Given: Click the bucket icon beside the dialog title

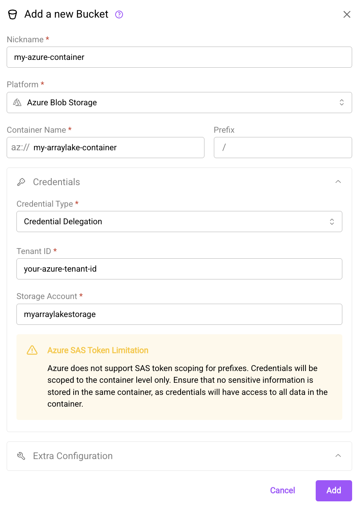Looking at the screenshot, I should pos(13,14).
